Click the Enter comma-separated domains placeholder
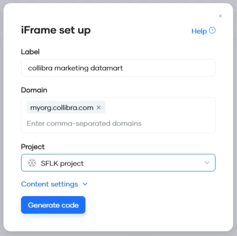Screen dimensions: 237x236 84,123
